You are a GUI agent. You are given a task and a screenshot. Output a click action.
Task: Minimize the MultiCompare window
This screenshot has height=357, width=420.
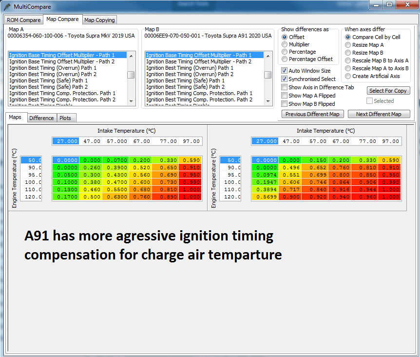[376, 5]
